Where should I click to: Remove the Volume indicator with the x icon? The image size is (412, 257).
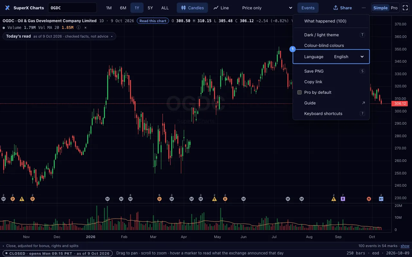point(85,27)
